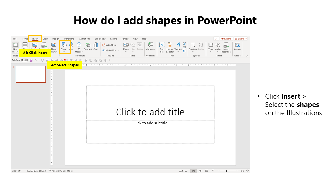330x185 pixels.
Task: Click the Symbol icon
Action: point(201,46)
